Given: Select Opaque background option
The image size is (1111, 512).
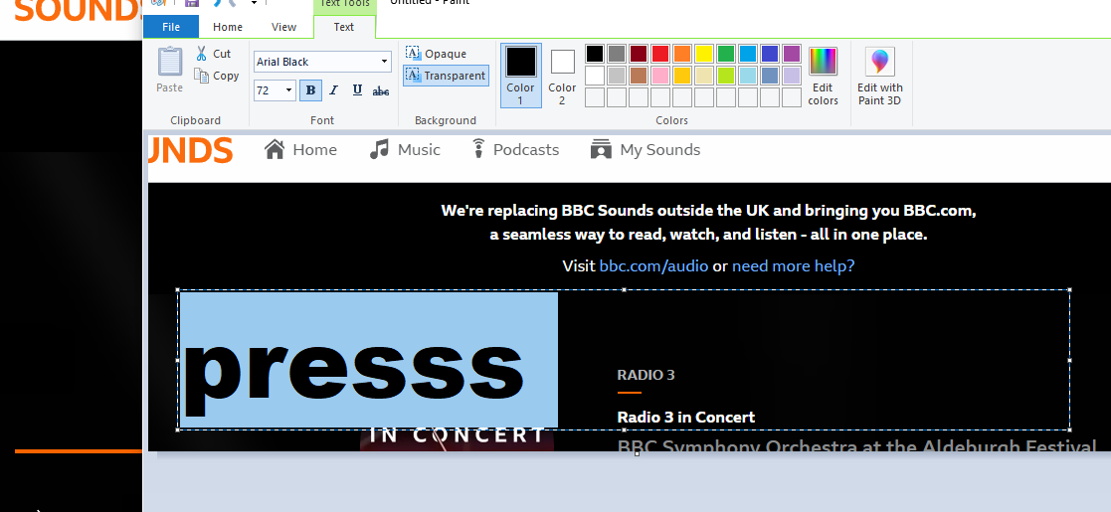Looking at the screenshot, I should [437, 54].
